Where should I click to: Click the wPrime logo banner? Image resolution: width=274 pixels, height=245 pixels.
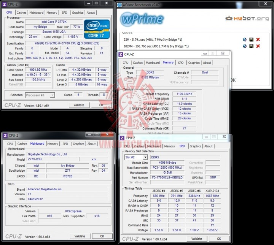(x=142, y=19)
